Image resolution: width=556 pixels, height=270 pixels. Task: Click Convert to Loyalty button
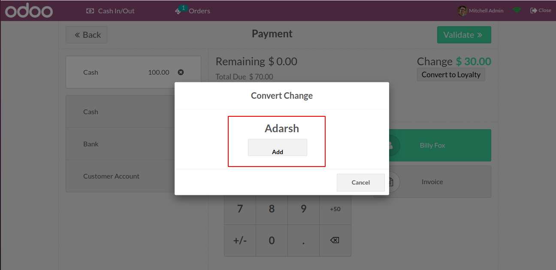(451, 74)
